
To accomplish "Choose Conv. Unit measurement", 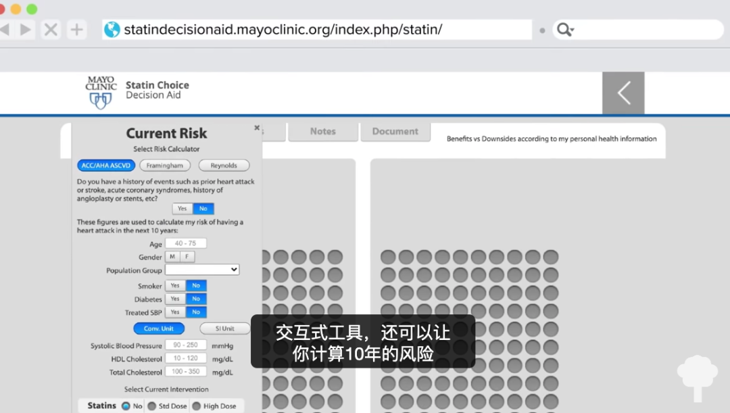I will pyautogui.click(x=159, y=329).
